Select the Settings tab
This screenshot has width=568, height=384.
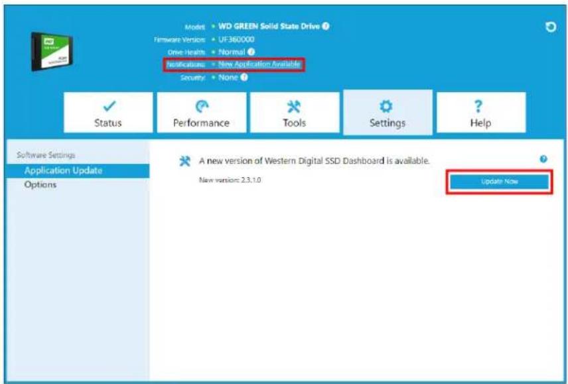coord(388,113)
